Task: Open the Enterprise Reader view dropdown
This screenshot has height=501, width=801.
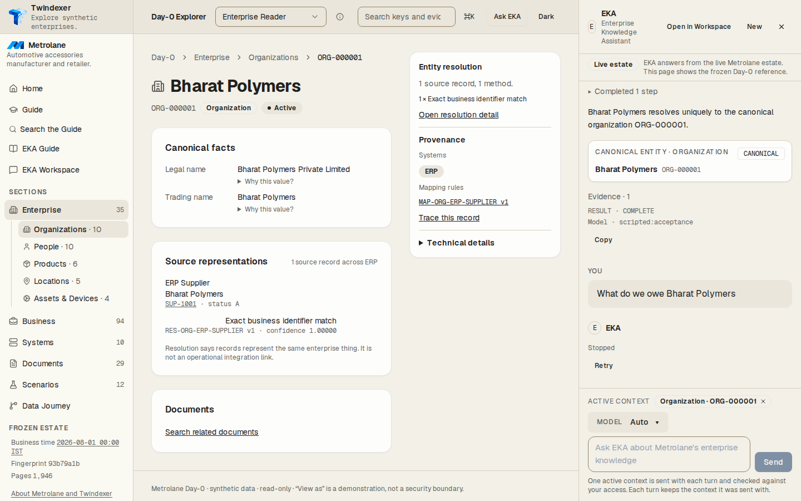Action: tap(271, 17)
